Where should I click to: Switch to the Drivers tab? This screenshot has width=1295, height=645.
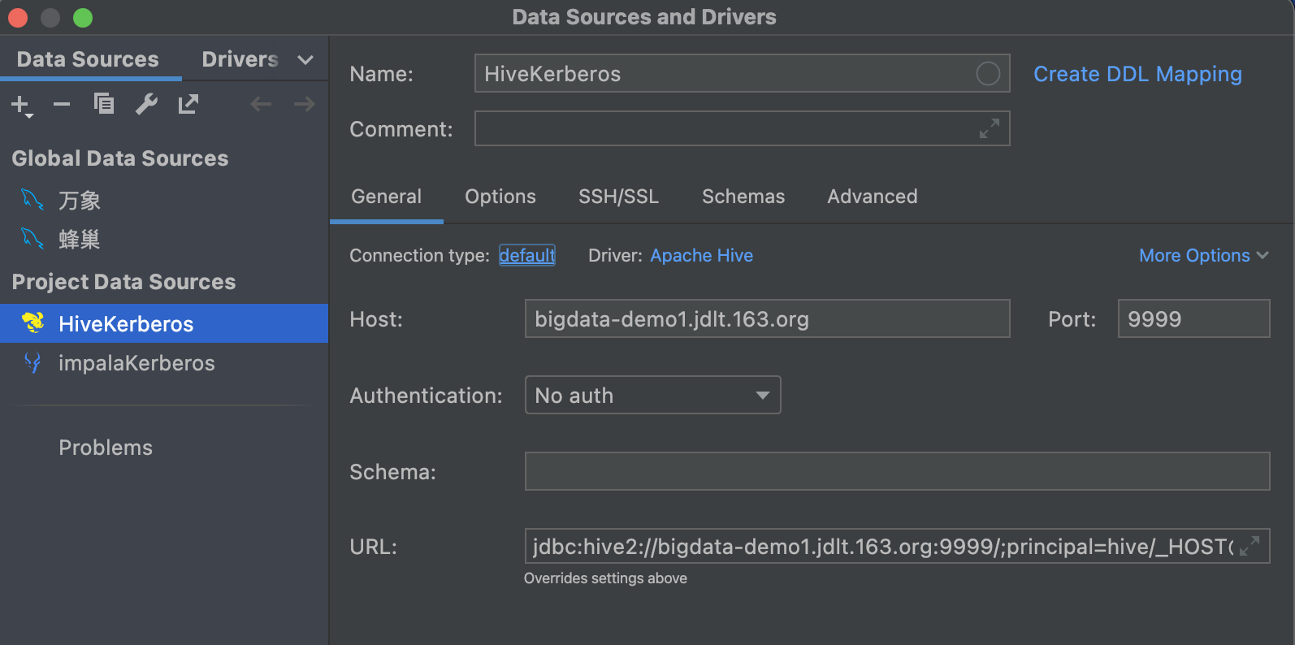[240, 59]
